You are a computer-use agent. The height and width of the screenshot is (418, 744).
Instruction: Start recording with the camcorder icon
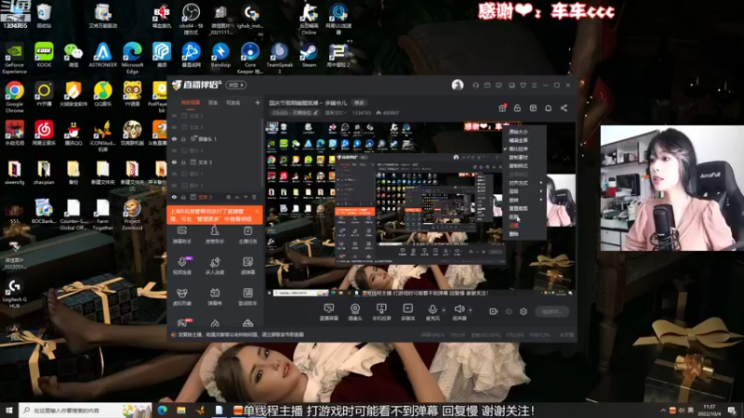click(x=494, y=311)
